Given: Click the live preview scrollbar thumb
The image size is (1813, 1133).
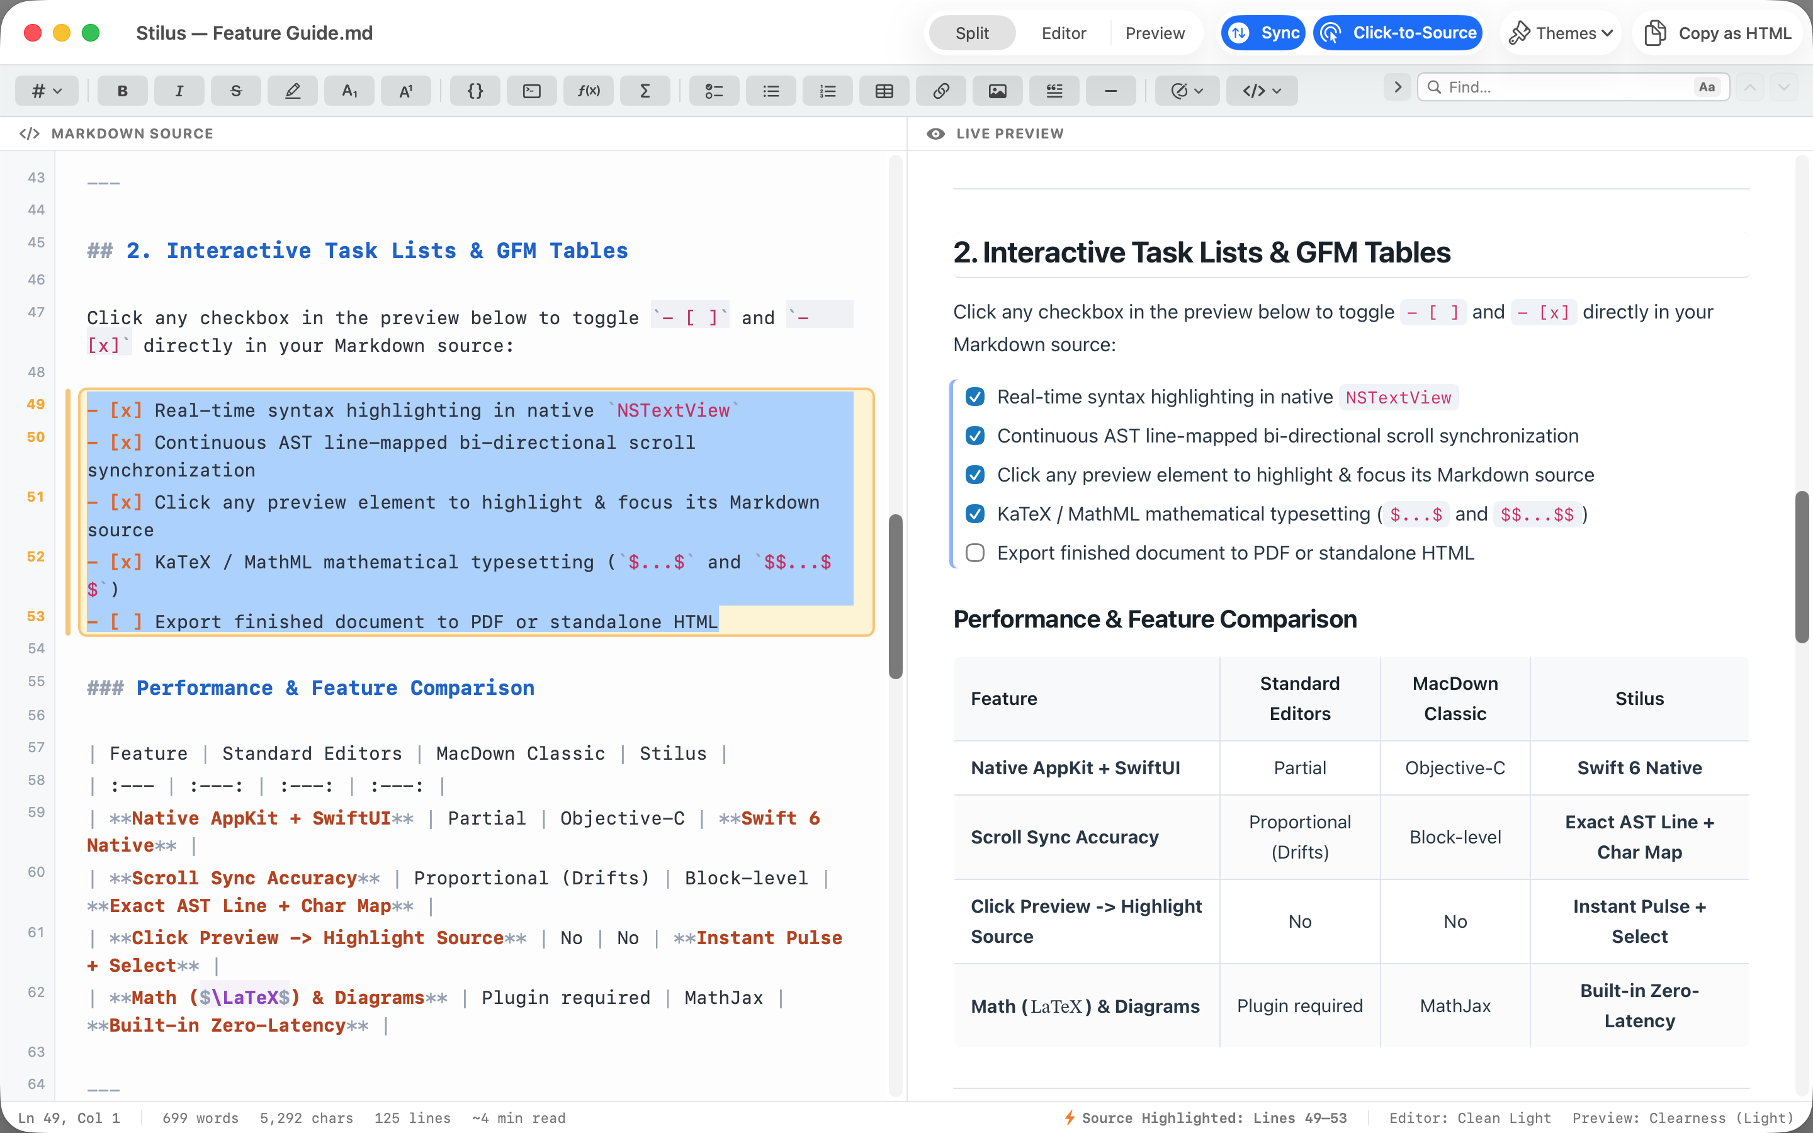Looking at the screenshot, I should [x=1802, y=566].
